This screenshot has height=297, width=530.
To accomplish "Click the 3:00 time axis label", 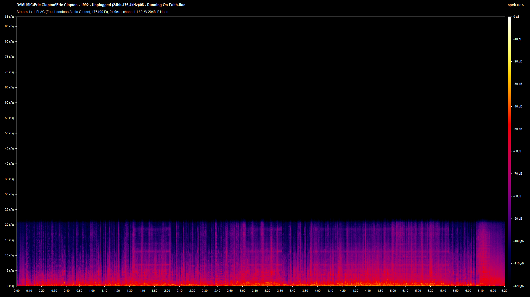I will (x=242, y=291).
